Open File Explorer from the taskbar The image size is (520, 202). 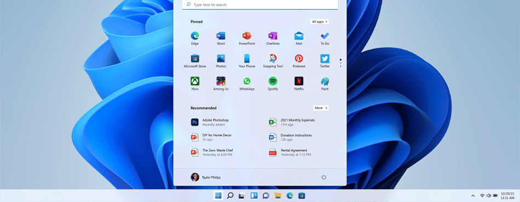tap(278, 195)
